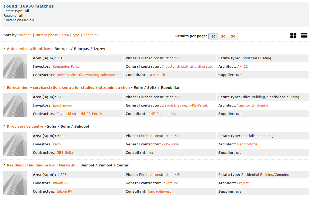The height and width of the screenshot is (198, 311).
Task: Switch to list view layout
Action: (304, 36)
